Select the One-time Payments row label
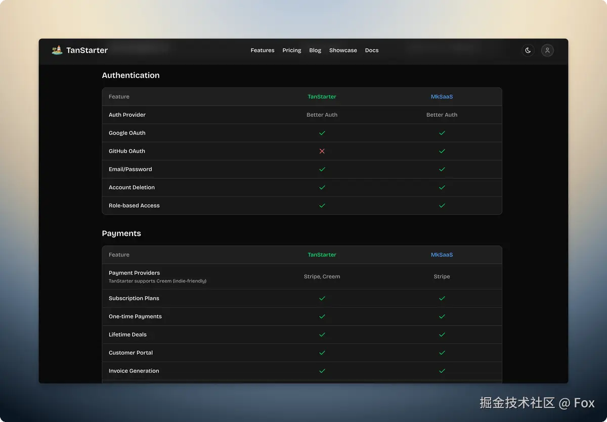Viewport: 607px width, 422px height. coord(135,316)
